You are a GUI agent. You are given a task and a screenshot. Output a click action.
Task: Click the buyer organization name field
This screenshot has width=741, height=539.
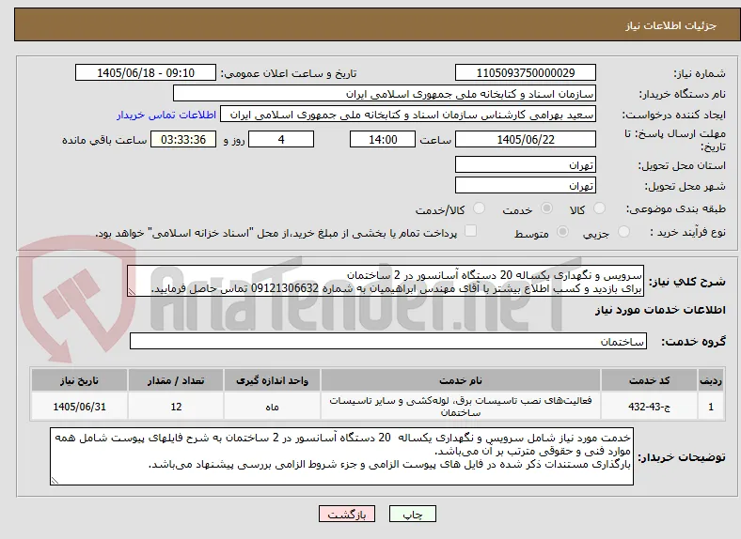click(385, 94)
